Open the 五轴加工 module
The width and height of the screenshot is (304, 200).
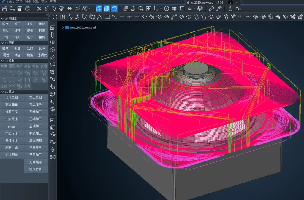36,126
